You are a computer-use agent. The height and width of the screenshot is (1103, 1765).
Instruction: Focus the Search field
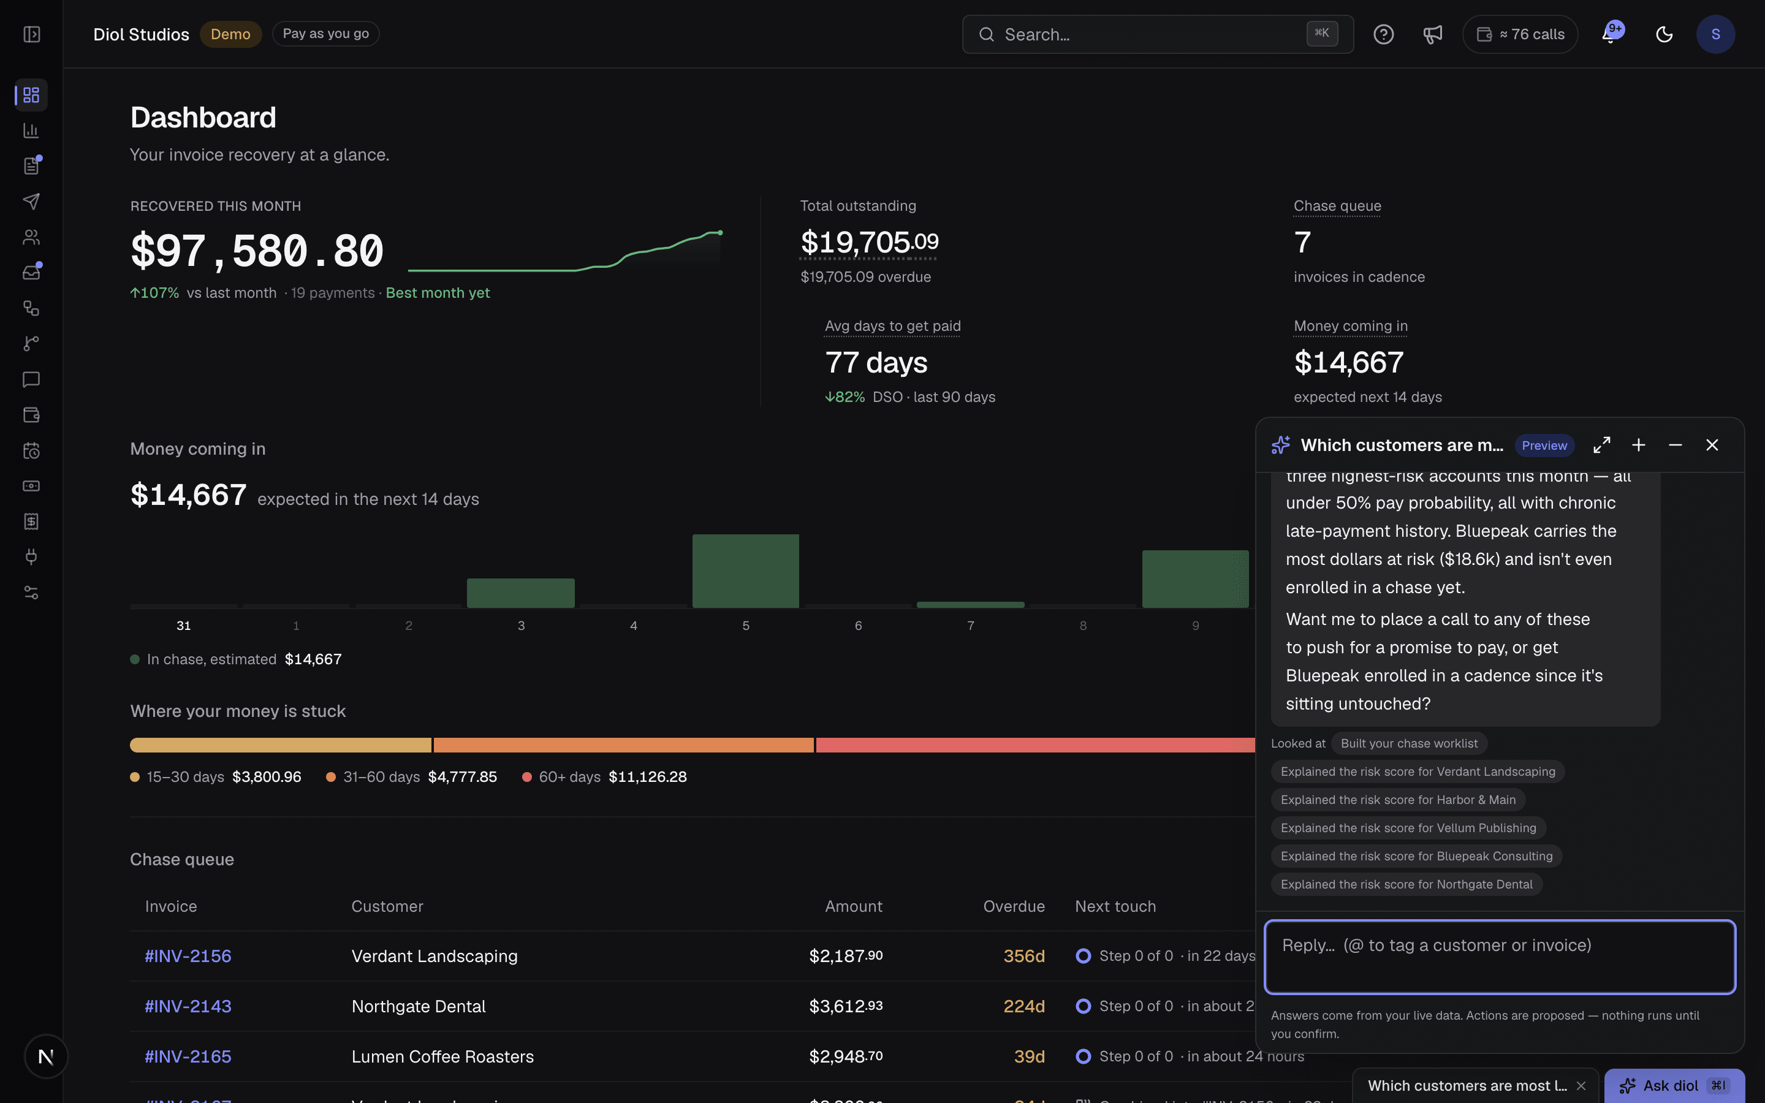coord(1158,34)
